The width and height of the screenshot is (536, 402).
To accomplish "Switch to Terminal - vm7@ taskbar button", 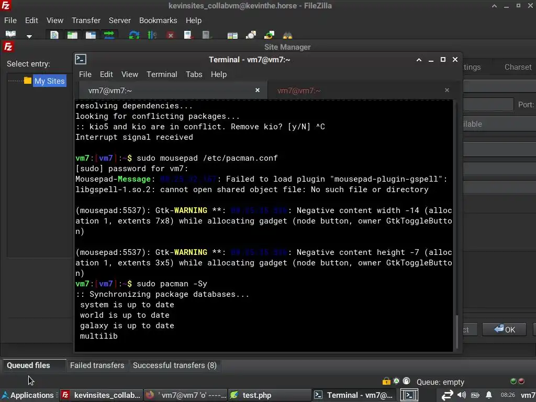I will [x=354, y=395].
